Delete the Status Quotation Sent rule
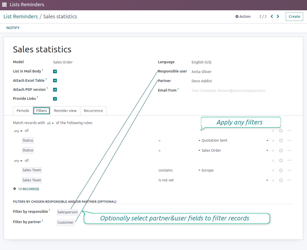The height and width of the screenshot is (250, 307). 273,141
